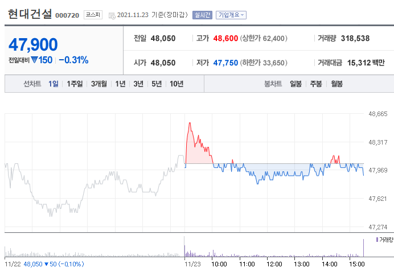Click the 거래대금 value 15,312 백만
Image resolution: width=394 pixels, height=280 pixels.
coord(366,63)
